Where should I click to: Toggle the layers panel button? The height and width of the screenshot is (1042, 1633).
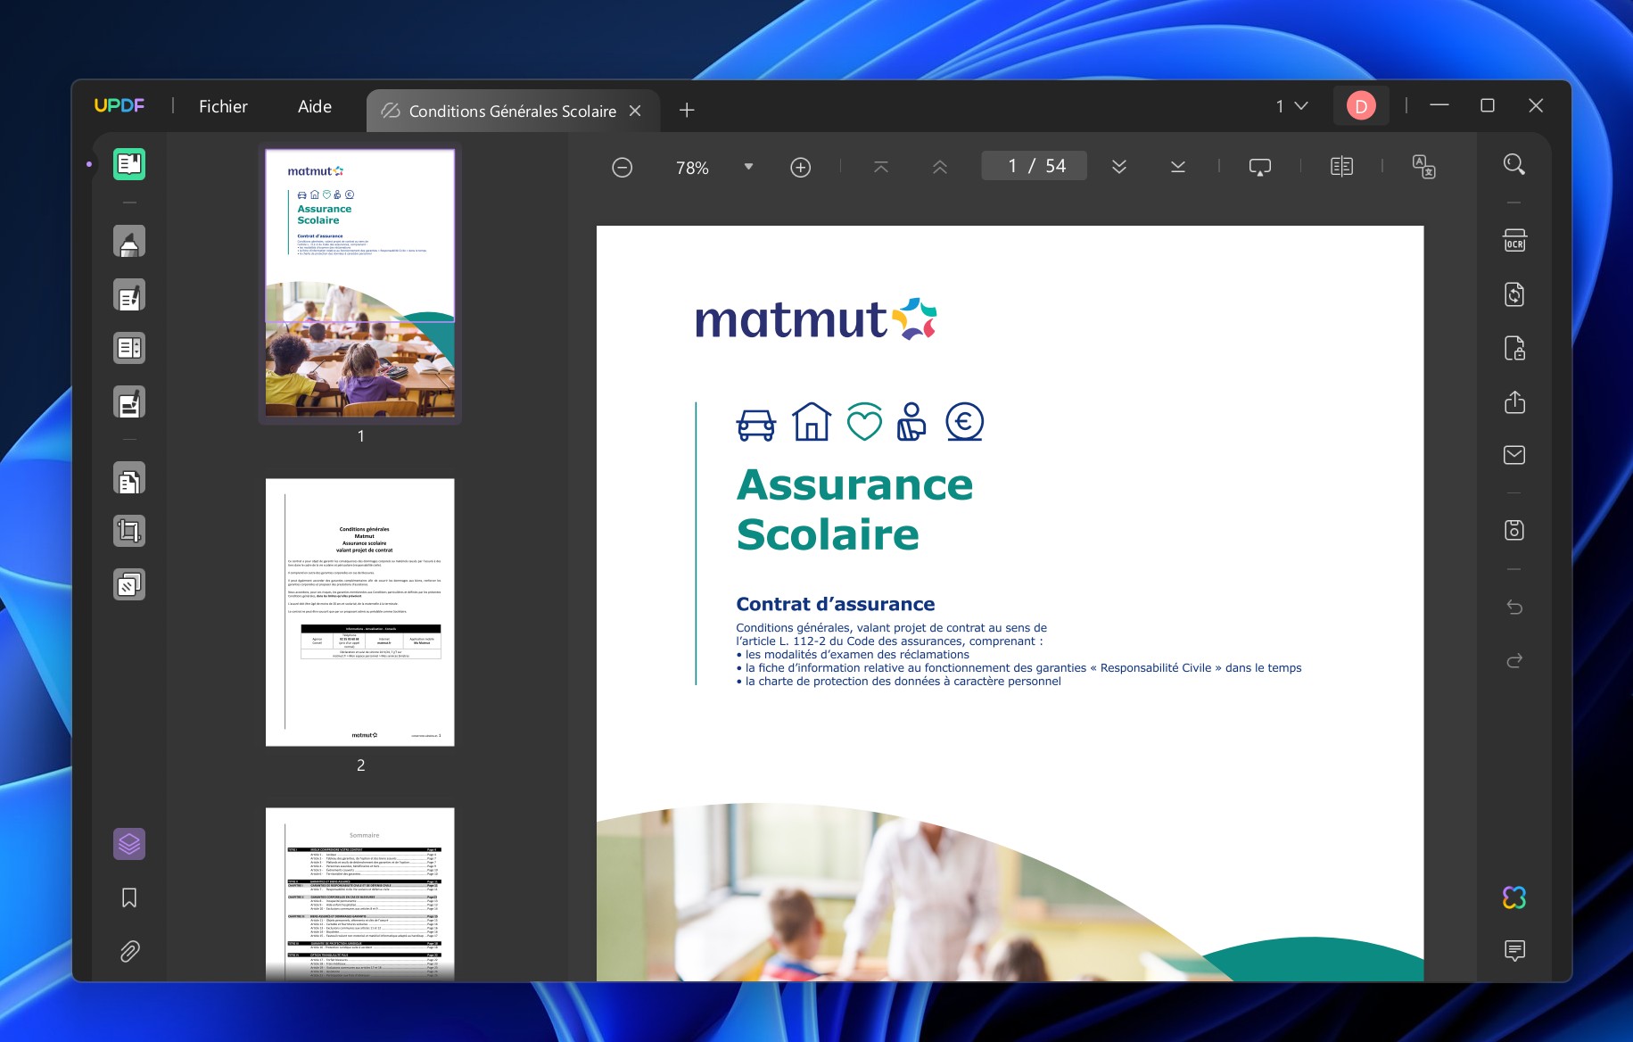[x=129, y=844]
